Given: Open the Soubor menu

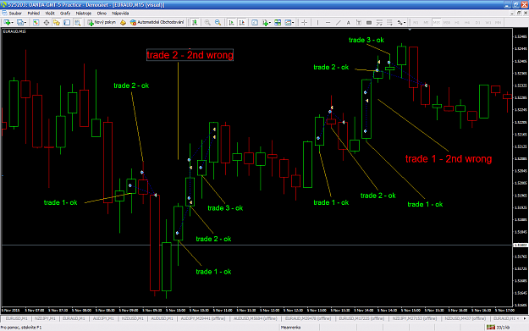Looking at the screenshot, I should [x=15, y=14].
